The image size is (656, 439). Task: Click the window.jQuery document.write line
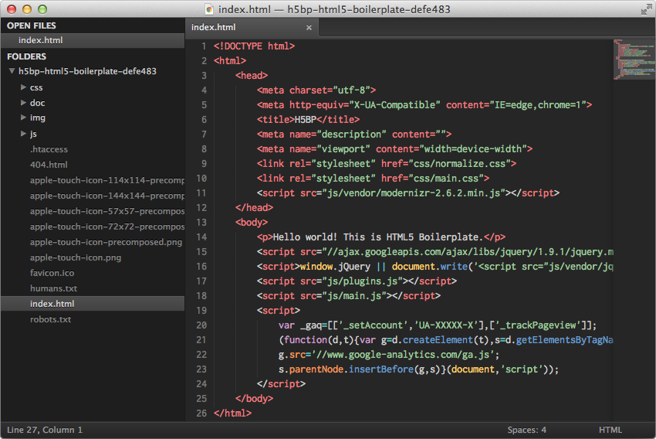point(435,267)
